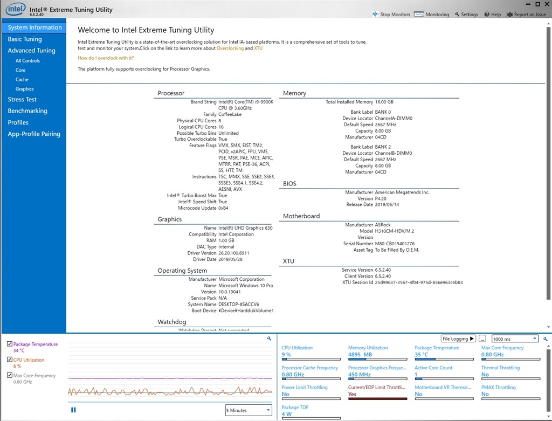Screen dimensions: 552x421
Task: Click Motherboard VR Thermal tile
Action: 444,393
